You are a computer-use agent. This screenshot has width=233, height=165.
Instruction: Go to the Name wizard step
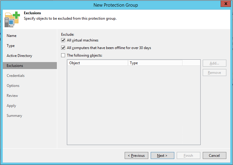click(x=11, y=36)
